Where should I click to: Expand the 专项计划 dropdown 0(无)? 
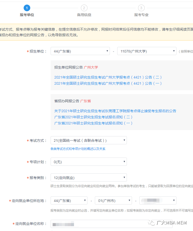[89, 162]
